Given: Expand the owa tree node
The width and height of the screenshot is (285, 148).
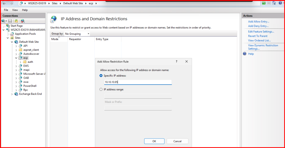Looking at the screenshot, I should [16, 82].
